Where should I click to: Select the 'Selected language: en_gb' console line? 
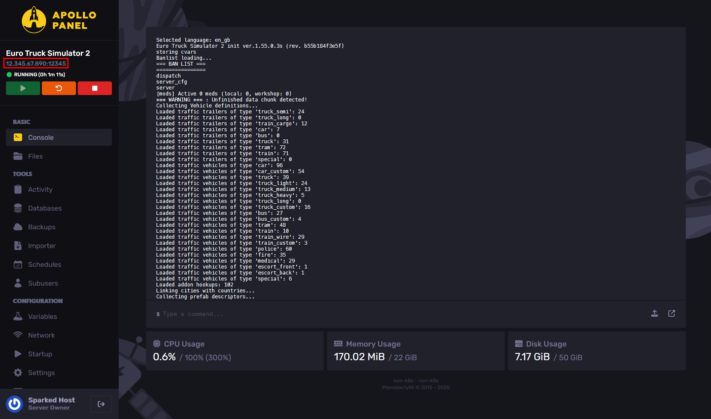coord(193,40)
